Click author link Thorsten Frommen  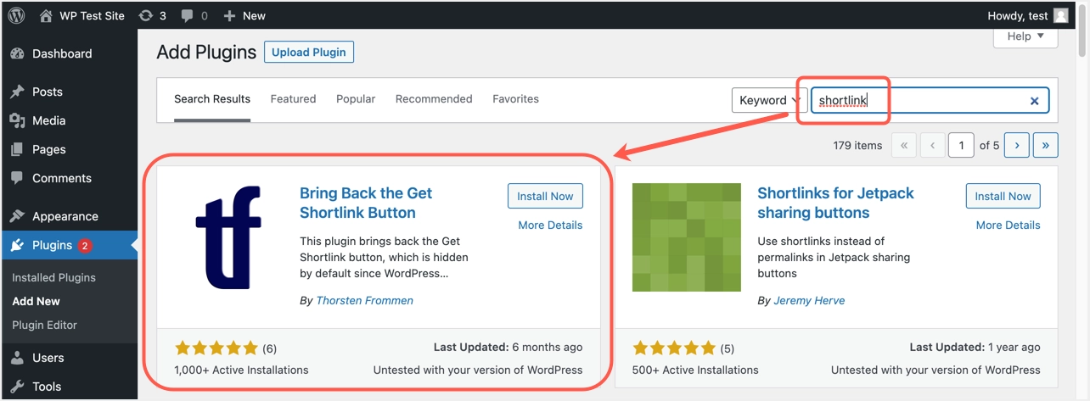point(364,300)
